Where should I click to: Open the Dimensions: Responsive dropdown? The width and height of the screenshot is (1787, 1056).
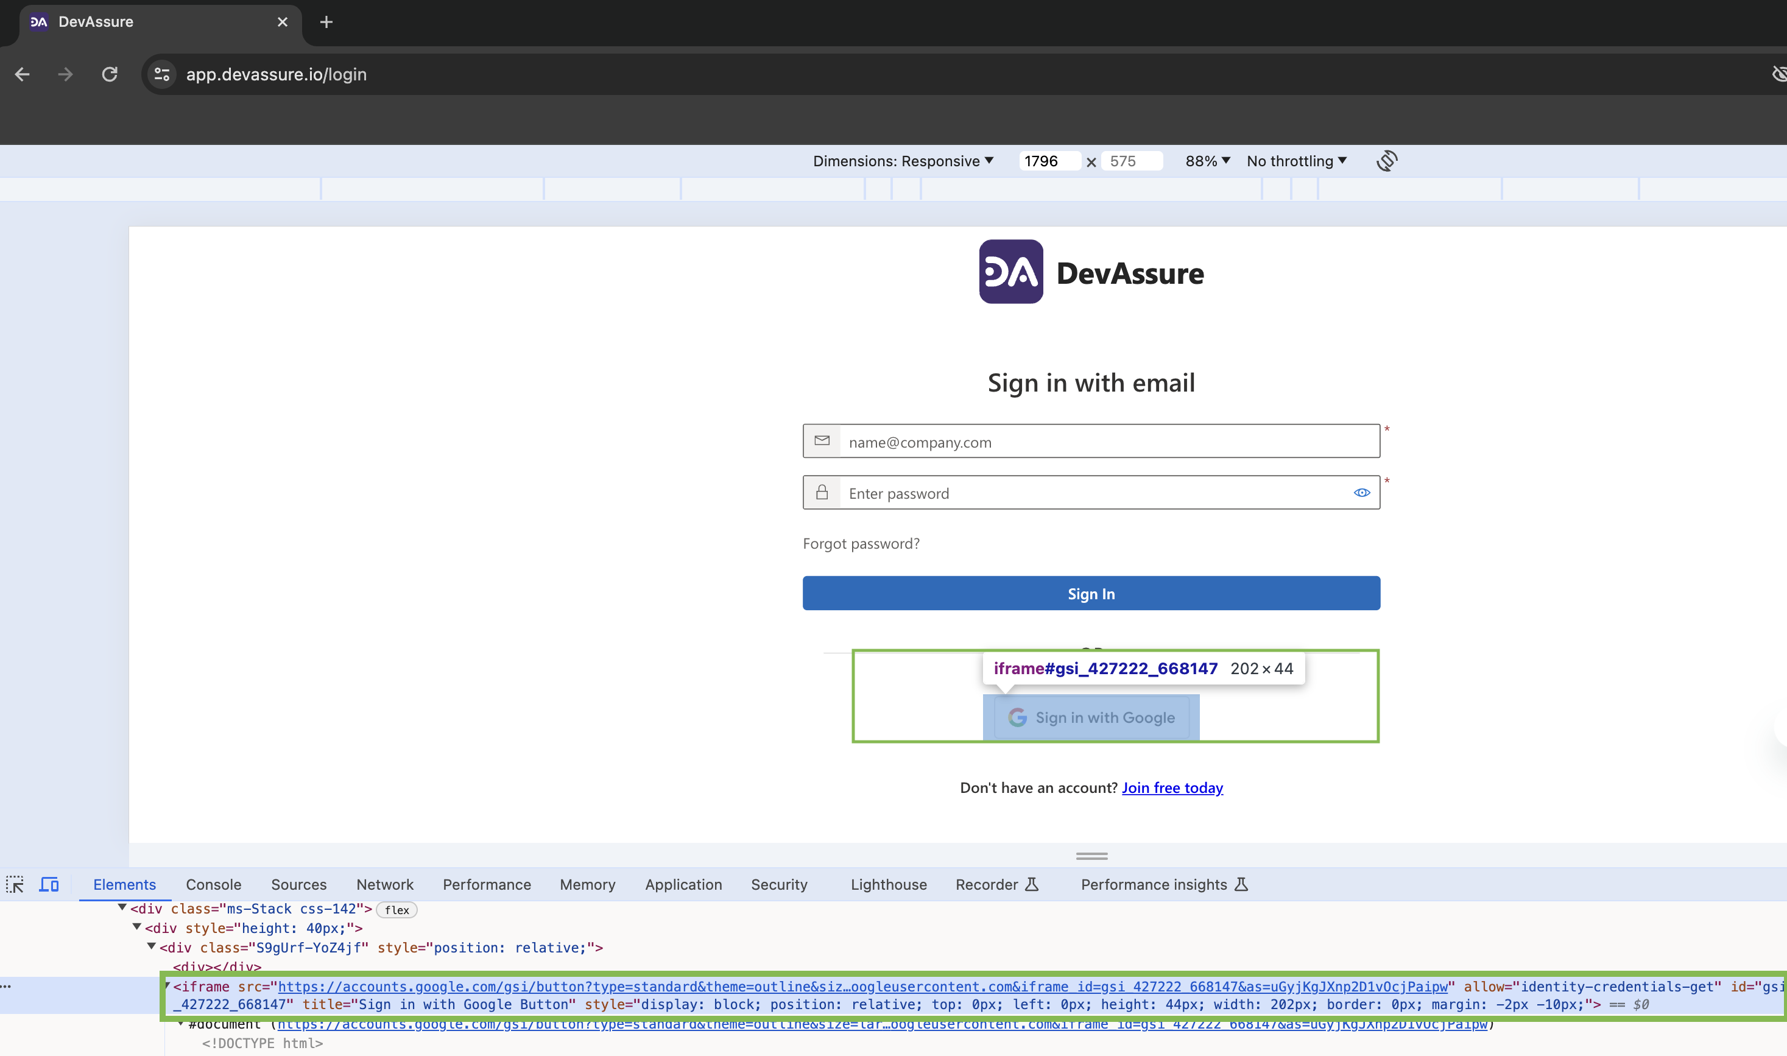(903, 161)
